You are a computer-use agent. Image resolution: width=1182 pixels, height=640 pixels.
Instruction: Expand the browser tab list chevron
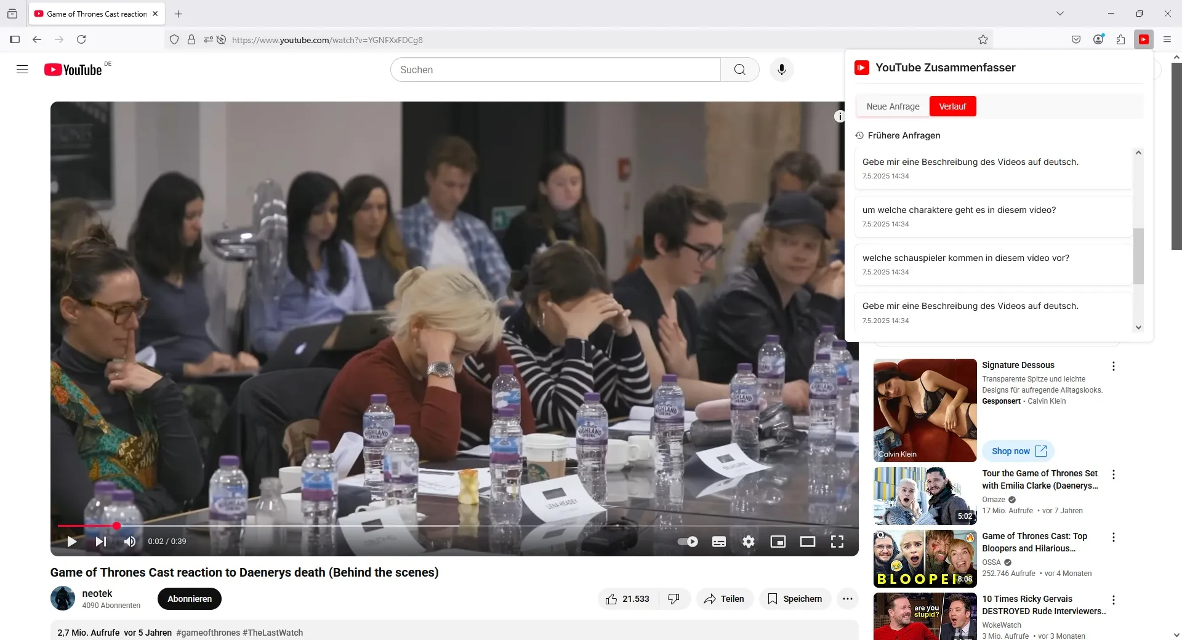1059,14
